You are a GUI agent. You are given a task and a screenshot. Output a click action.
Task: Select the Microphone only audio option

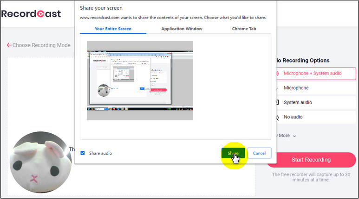(313, 88)
